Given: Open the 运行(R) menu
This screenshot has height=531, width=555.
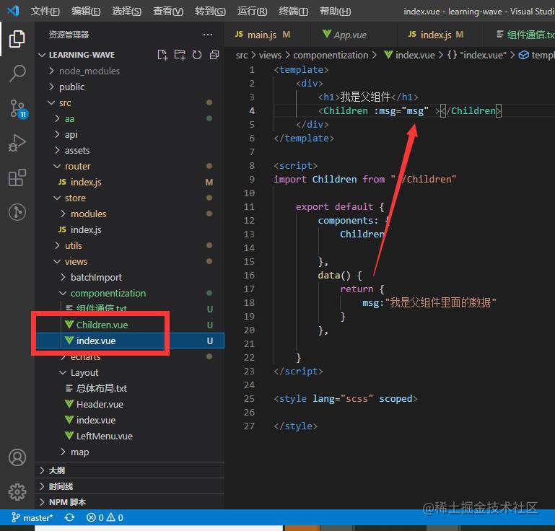Looking at the screenshot, I should pos(253,12).
